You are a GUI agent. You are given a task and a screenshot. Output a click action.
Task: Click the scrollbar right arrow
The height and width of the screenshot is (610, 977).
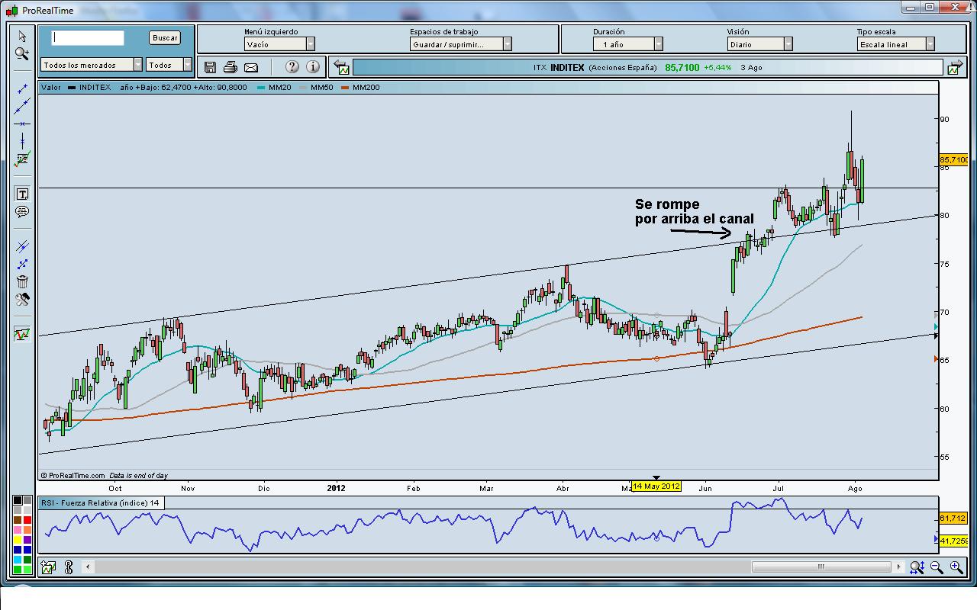[x=900, y=567]
